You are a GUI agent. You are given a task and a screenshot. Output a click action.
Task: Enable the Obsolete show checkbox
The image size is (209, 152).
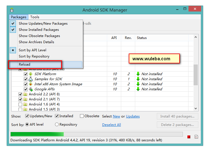(x=82, y=116)
